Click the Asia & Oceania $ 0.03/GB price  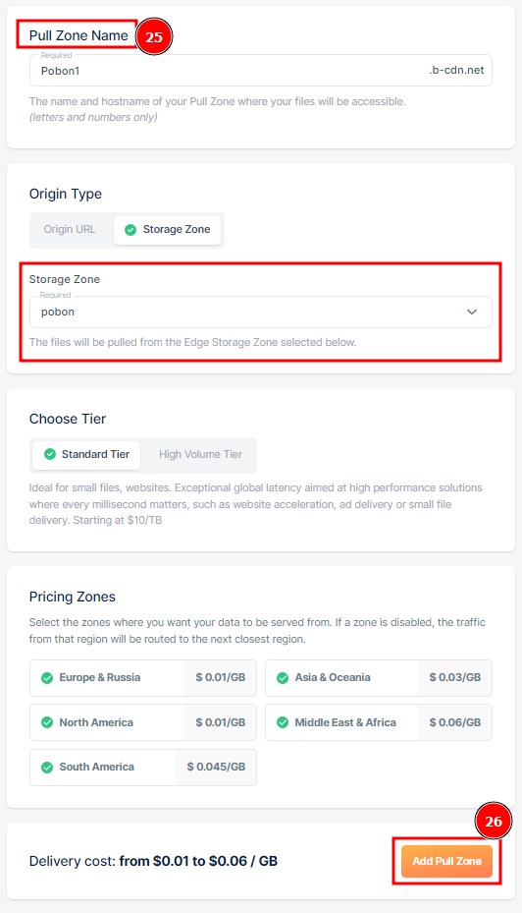point(455,678)
